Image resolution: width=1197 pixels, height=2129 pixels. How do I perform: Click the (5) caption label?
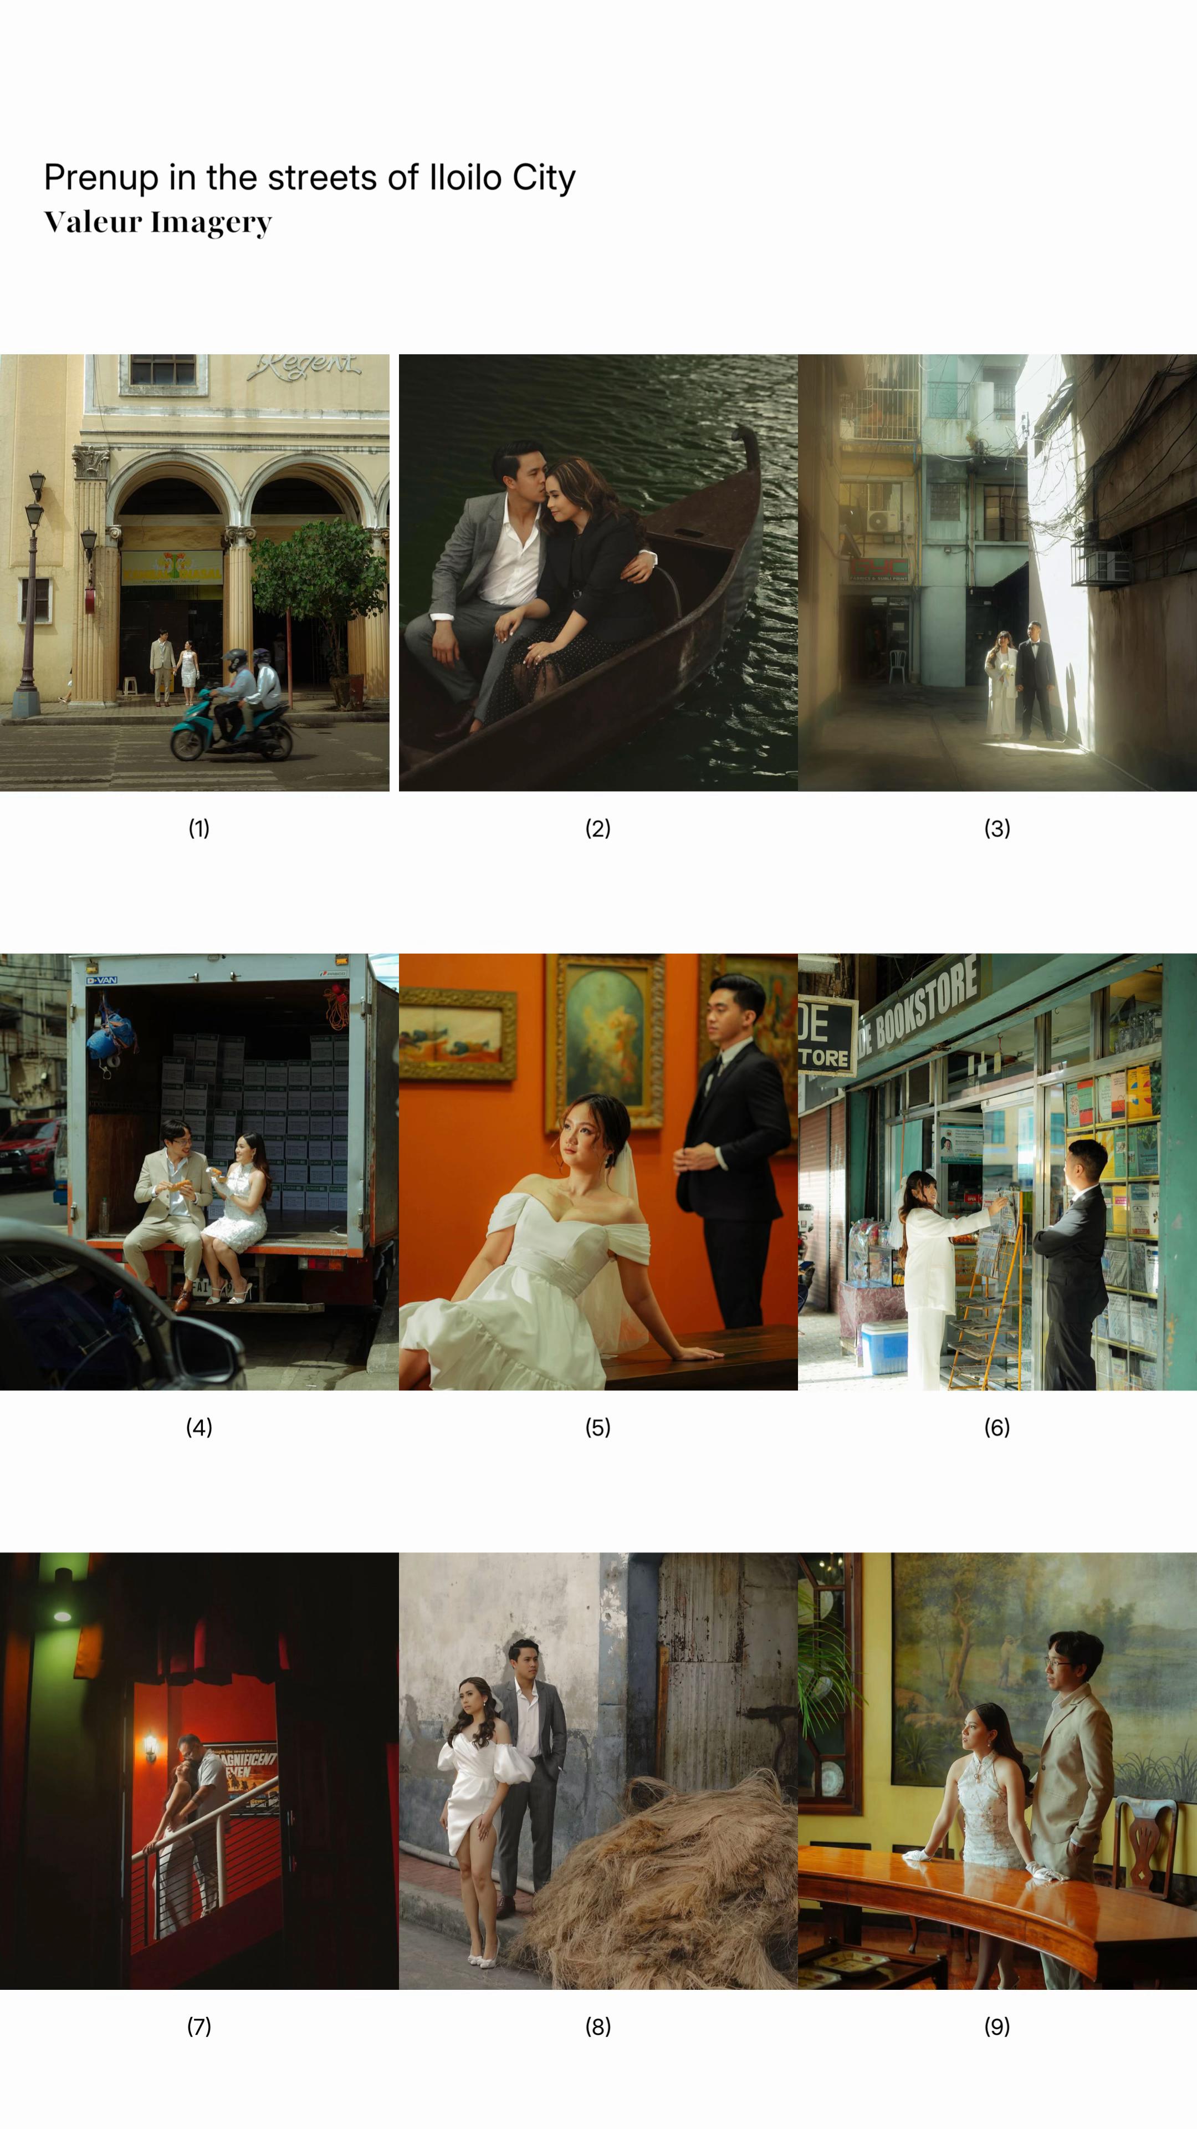click(x=598, y=1427)
